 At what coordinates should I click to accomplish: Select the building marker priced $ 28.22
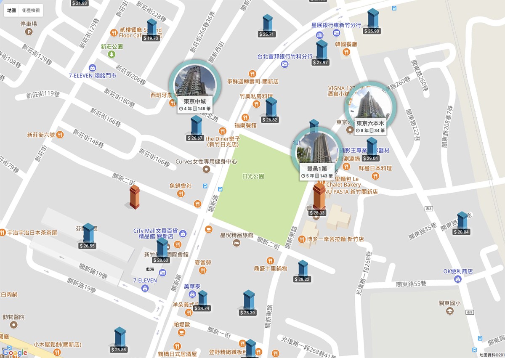pyautogui.click(x=303, y=271)
